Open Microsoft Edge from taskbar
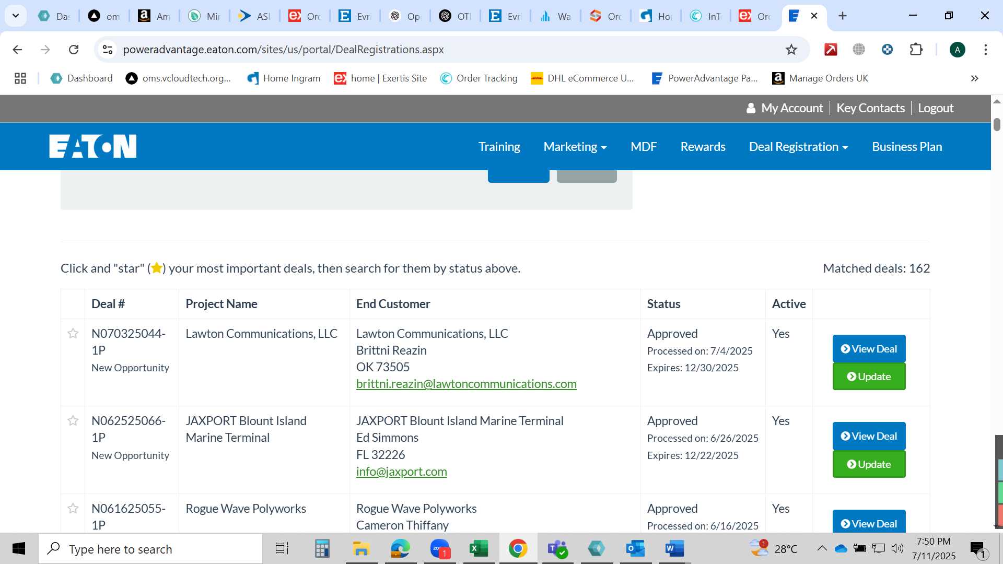Image resolution: width=1003 pixels, height=564 pixels. [400, 549]
